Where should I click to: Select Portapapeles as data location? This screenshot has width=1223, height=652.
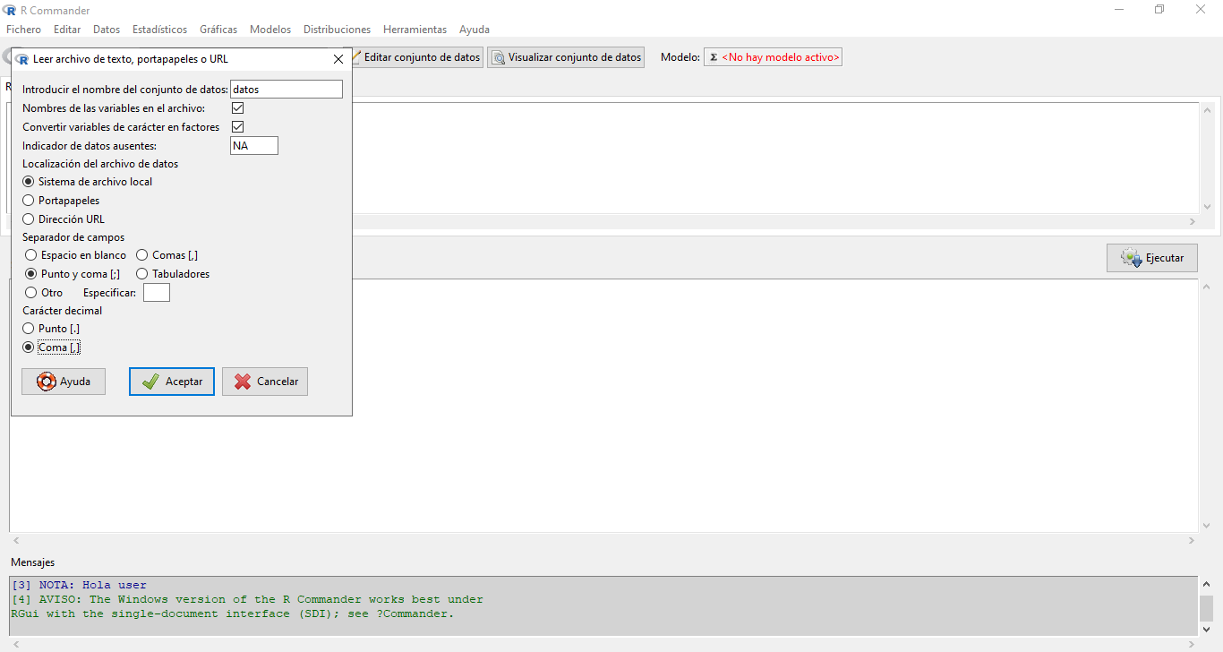click(29, 201)
